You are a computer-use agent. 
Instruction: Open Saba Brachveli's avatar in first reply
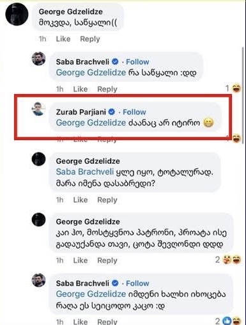pos(38,59)
